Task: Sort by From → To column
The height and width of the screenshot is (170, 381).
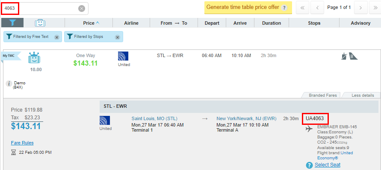Action: tap(174, 23)
